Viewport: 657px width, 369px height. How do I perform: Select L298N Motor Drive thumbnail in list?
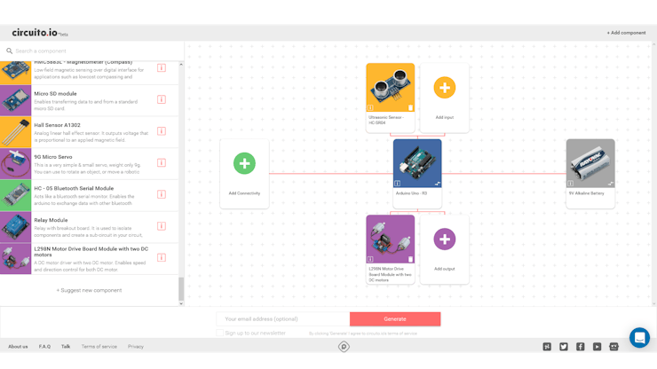pos(15,259)
